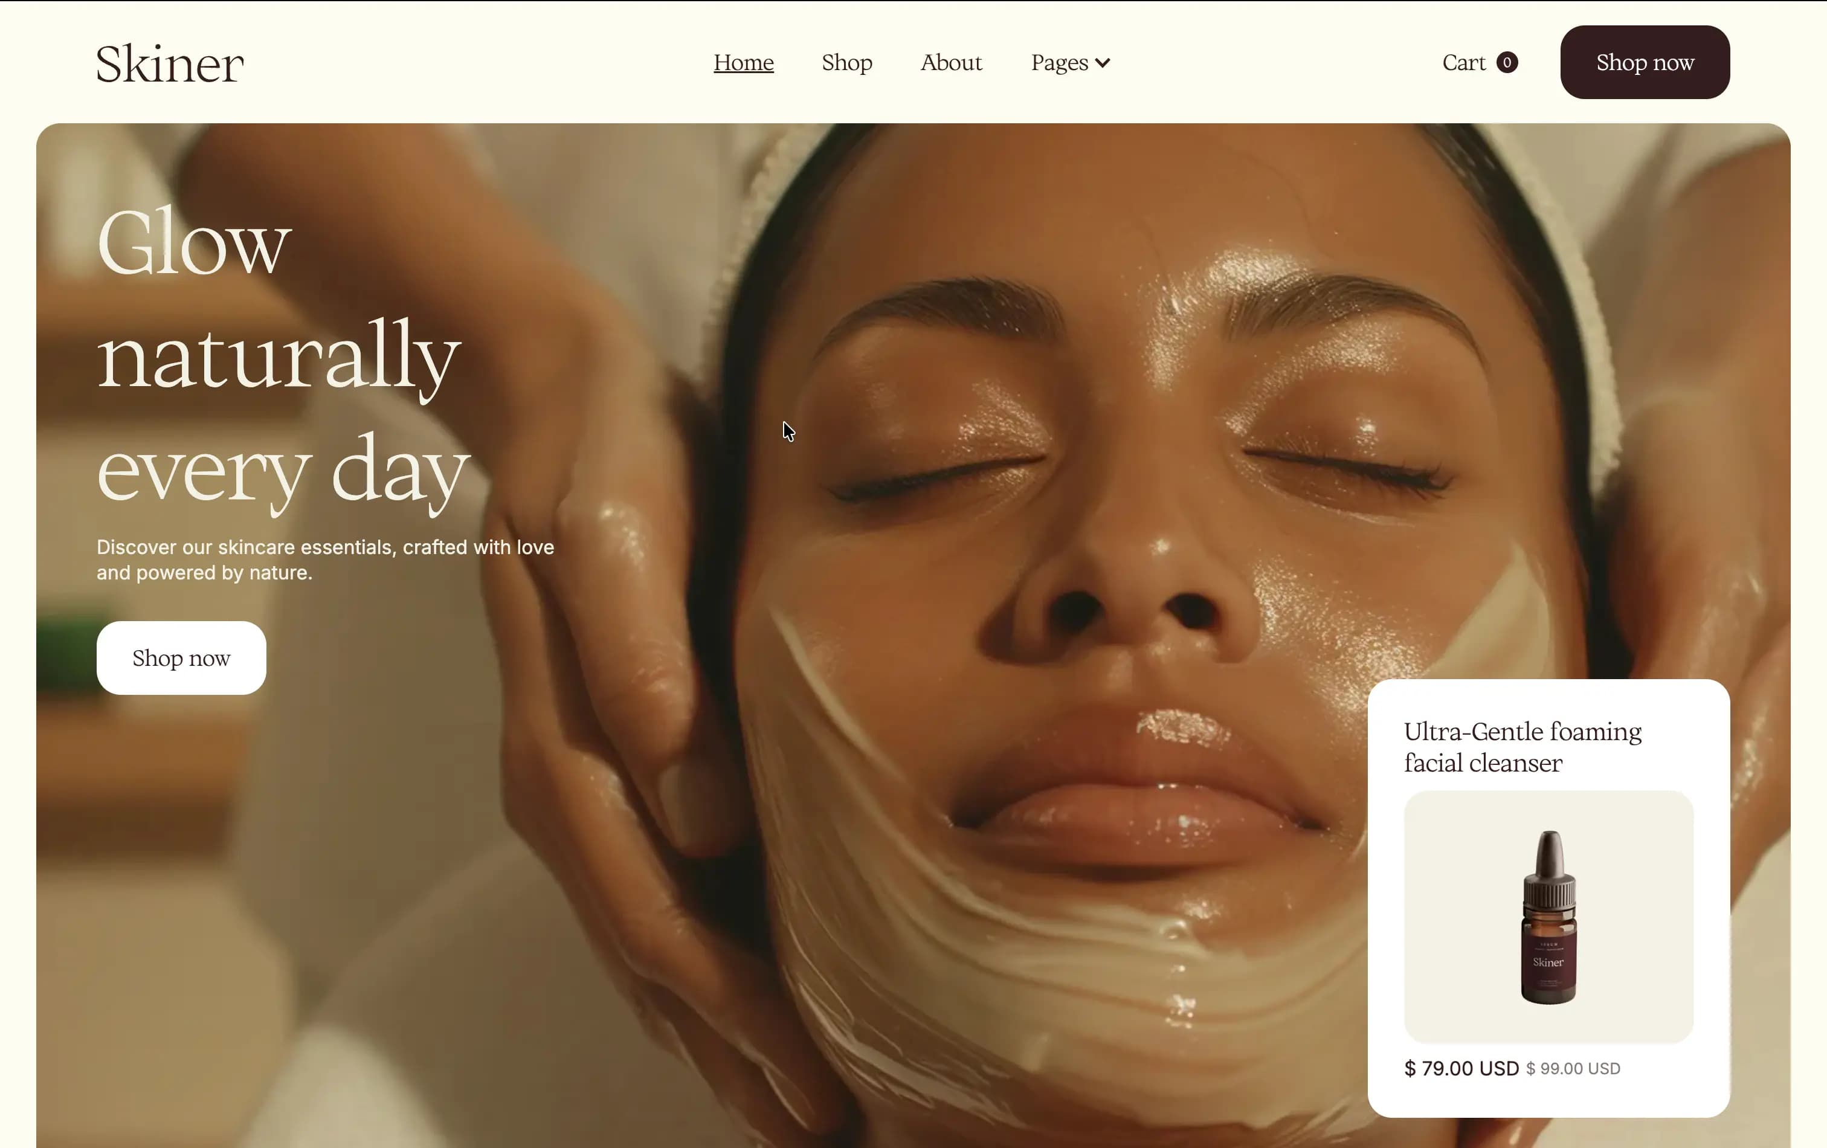Screen dimensions: 1827x1148
Task: Click the cart item count badge
Action: pyautogui.click(x=1507, y=62)
